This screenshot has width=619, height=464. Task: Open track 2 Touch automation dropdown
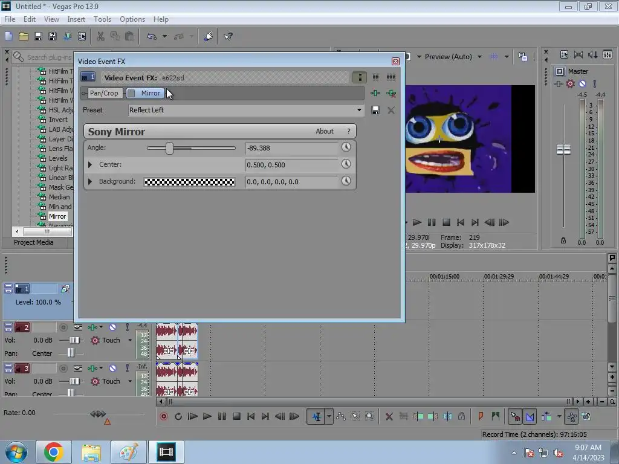coord(130,340)
